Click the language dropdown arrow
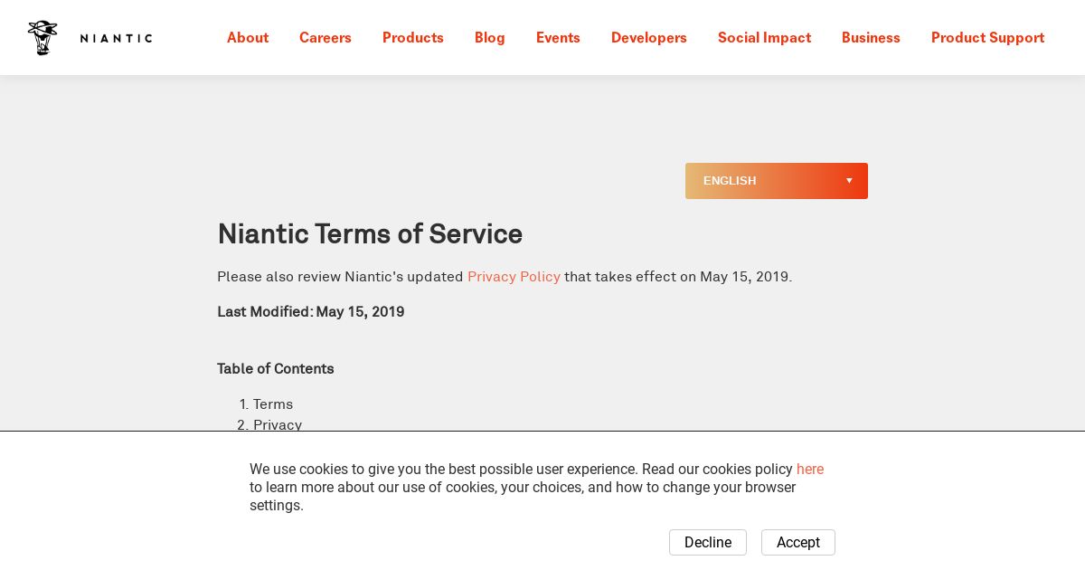This screenshot has width=1085, height=570. point(849,181)
